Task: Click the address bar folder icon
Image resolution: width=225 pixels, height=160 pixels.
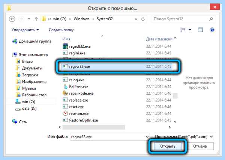Action: (x=43, y=19)
